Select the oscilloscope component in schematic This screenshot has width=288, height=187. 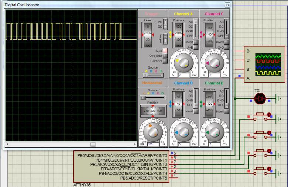point(264,65)
